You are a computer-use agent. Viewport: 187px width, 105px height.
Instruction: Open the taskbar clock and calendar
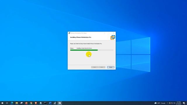(x=179, y=103)
